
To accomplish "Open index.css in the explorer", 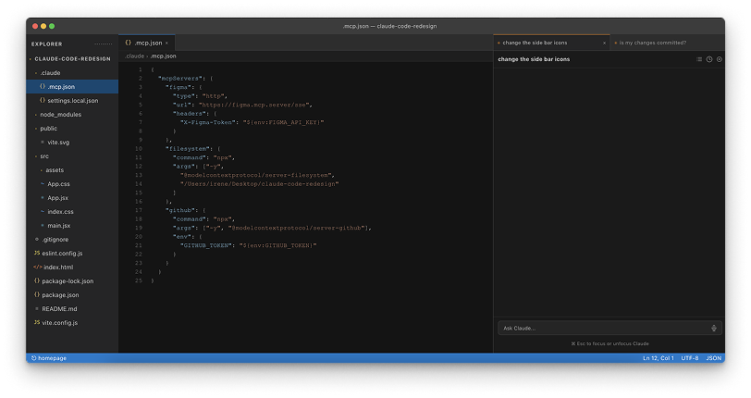I will [72, 212].
